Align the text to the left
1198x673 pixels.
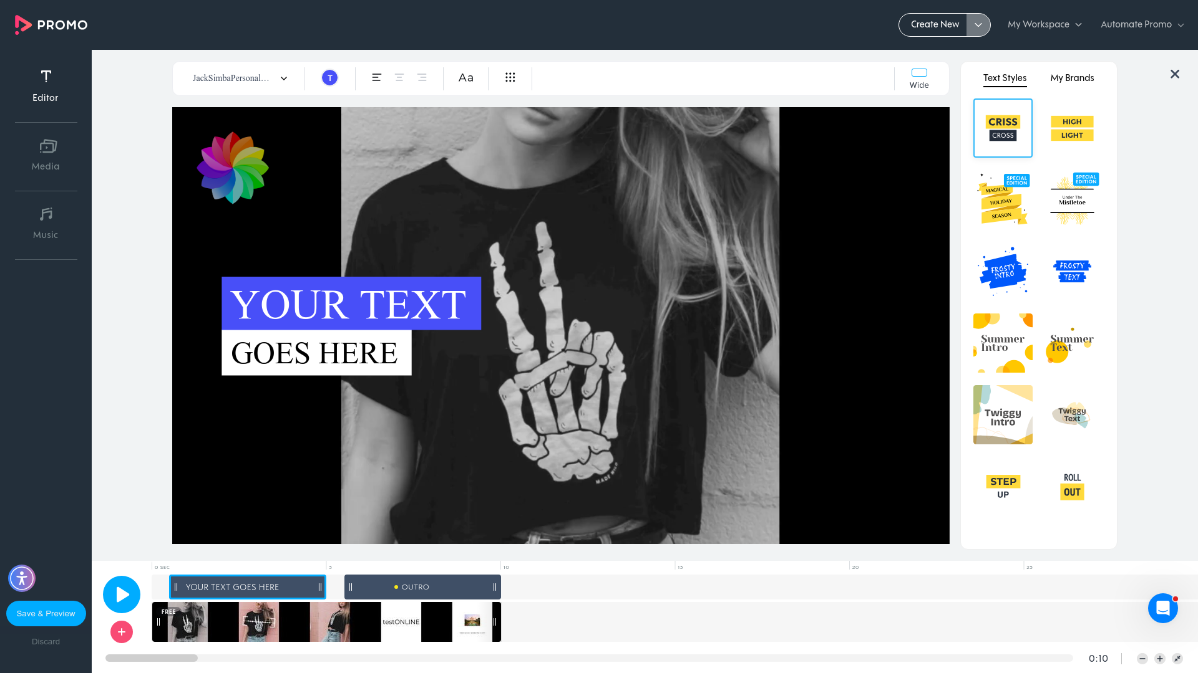pos(376,77)
